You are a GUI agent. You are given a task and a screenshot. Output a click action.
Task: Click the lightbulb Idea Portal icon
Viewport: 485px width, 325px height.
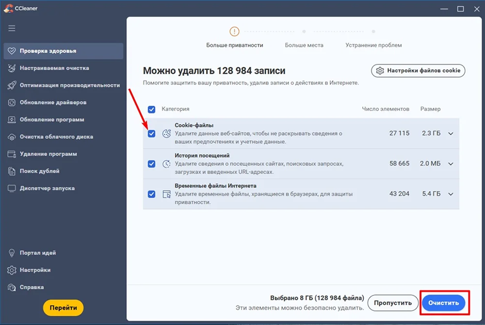(12, 253)
